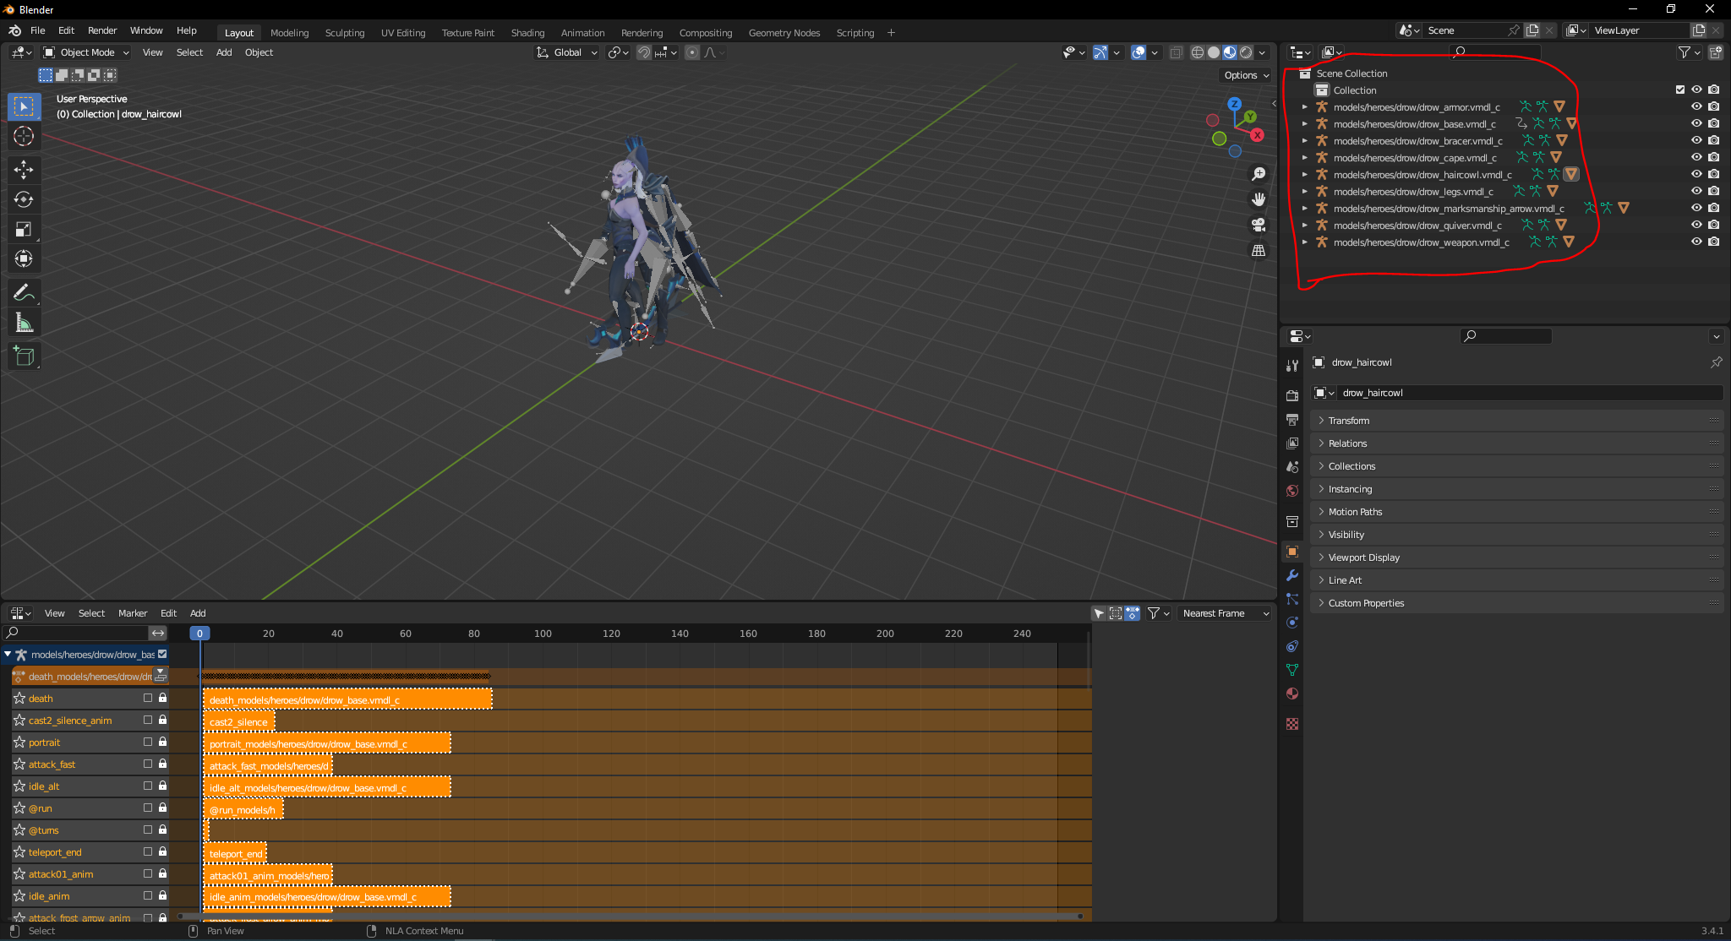Pick the Annotate pencil tool
This screenshot has height=941, width=1731.
(x=24, y=292)
